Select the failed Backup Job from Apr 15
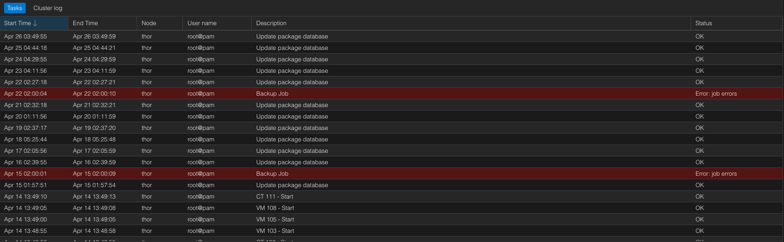Image resolution: width=784 pixels, height=242 pixels. [x=272, y=174]
